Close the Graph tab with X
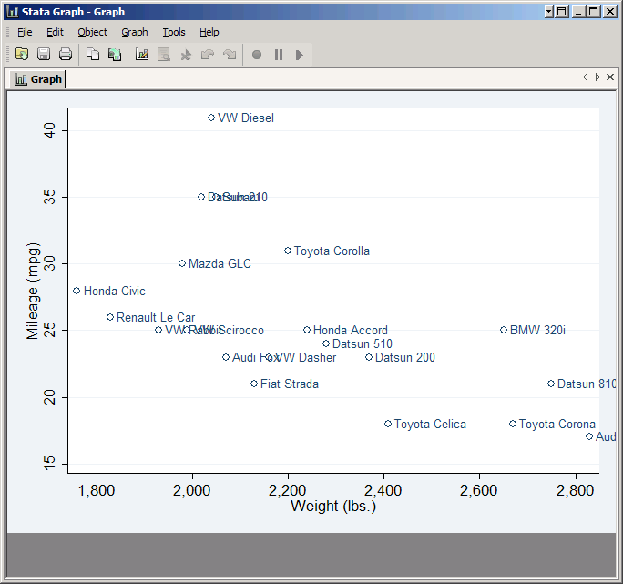The width and height of the screenshot is (623, 584). point(610,77)
